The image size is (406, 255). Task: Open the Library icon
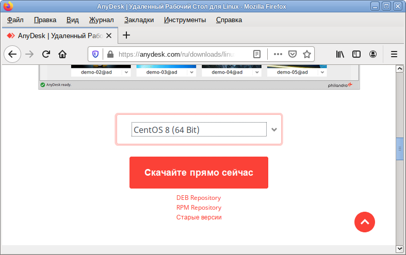pos(340,54)
